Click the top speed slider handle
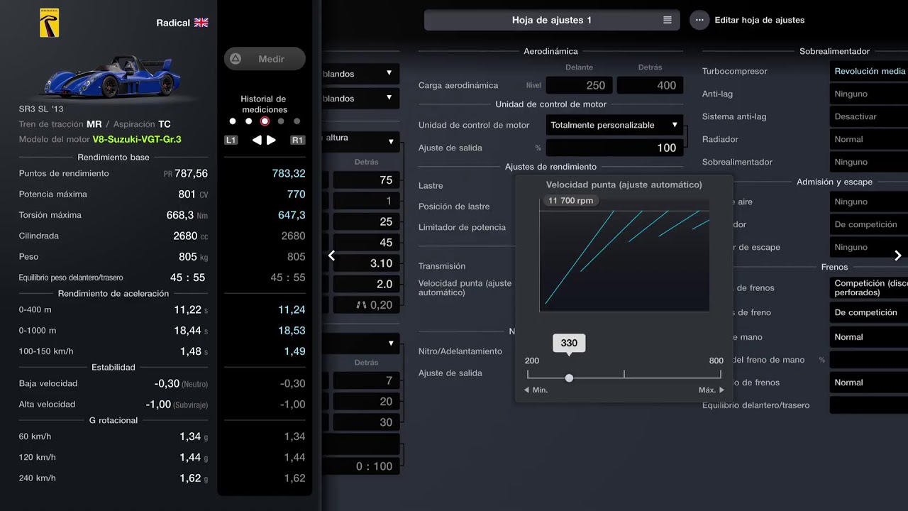The height and width of the screenshot is (511, 908). click(569, 378)
